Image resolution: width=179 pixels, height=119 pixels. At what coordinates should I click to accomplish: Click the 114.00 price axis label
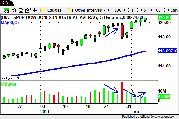point(164,66)
